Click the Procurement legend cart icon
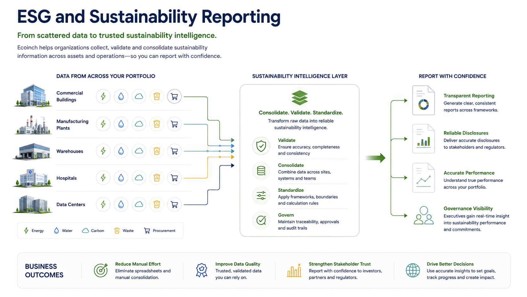This screenshot has height=297, width=527. (147, 231)
